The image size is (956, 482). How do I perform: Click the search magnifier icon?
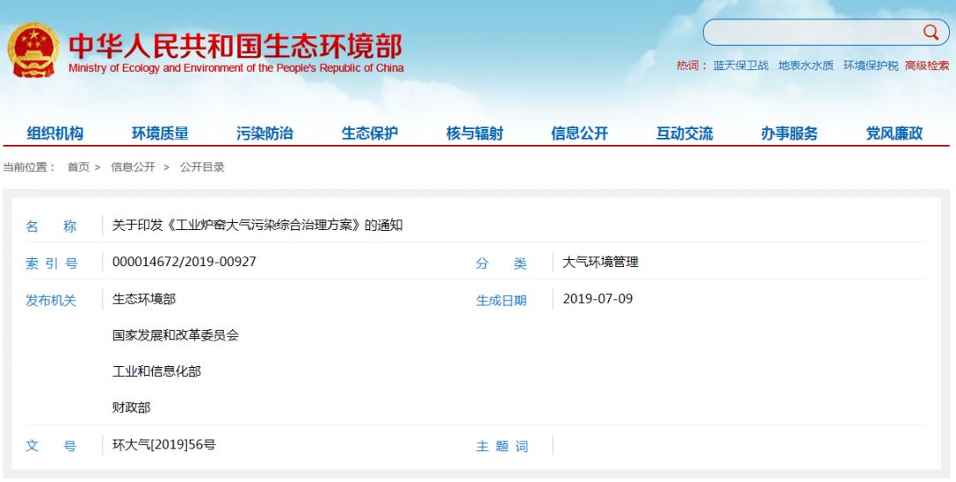pyautogui.click(x=930, y=33)
